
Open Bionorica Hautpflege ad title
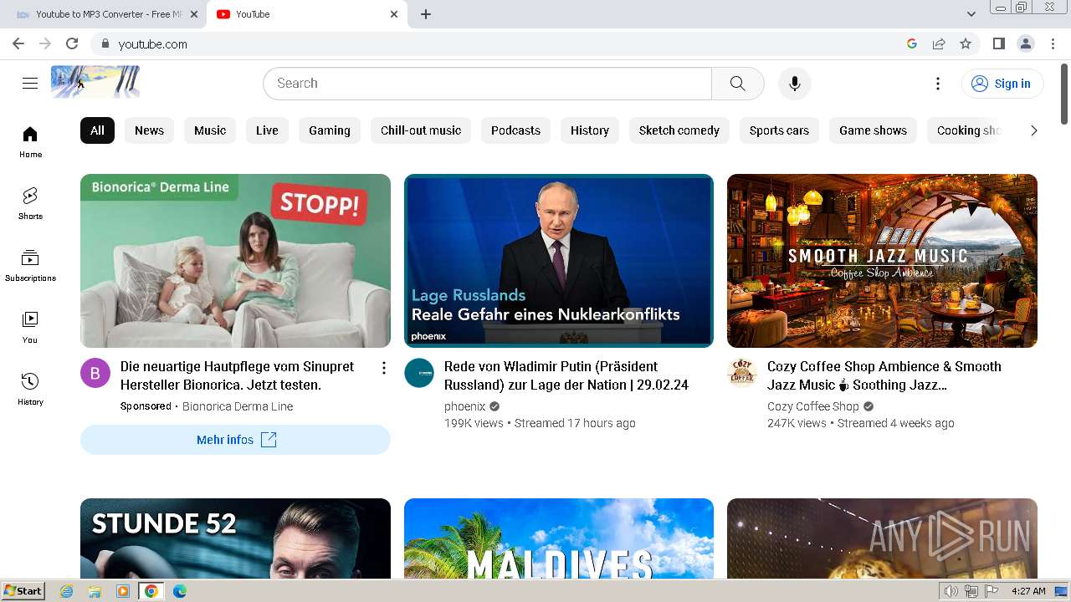(237, 375)
